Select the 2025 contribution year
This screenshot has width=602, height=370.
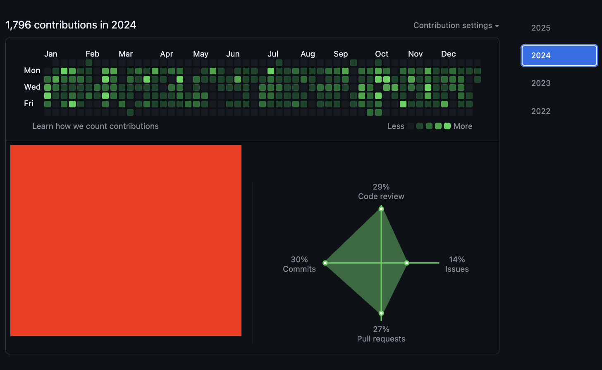coord(541,28)
